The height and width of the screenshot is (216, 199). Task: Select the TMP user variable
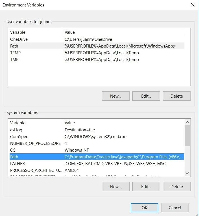(x=97, y=60)
